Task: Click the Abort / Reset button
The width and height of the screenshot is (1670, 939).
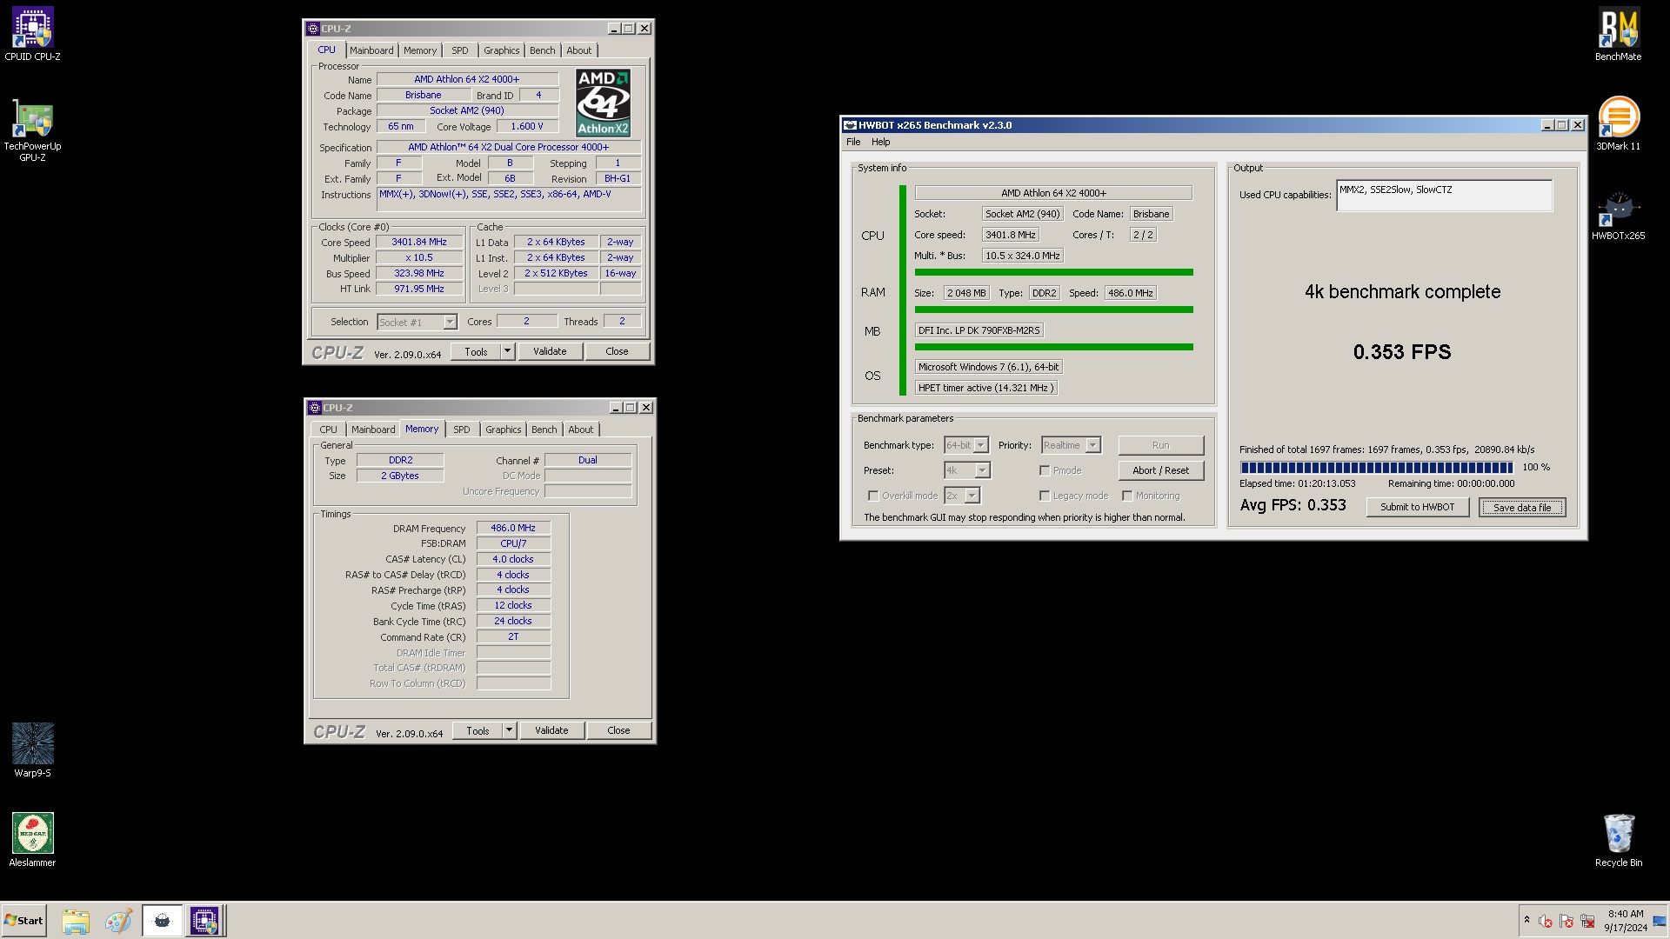Action: [1161, 470]
